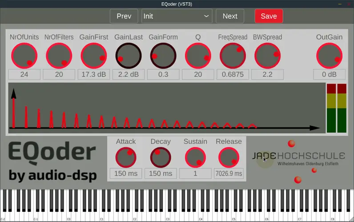Screen dimensions: 354x222
Task: Click the Attack envelope knob
Action: 126,157
